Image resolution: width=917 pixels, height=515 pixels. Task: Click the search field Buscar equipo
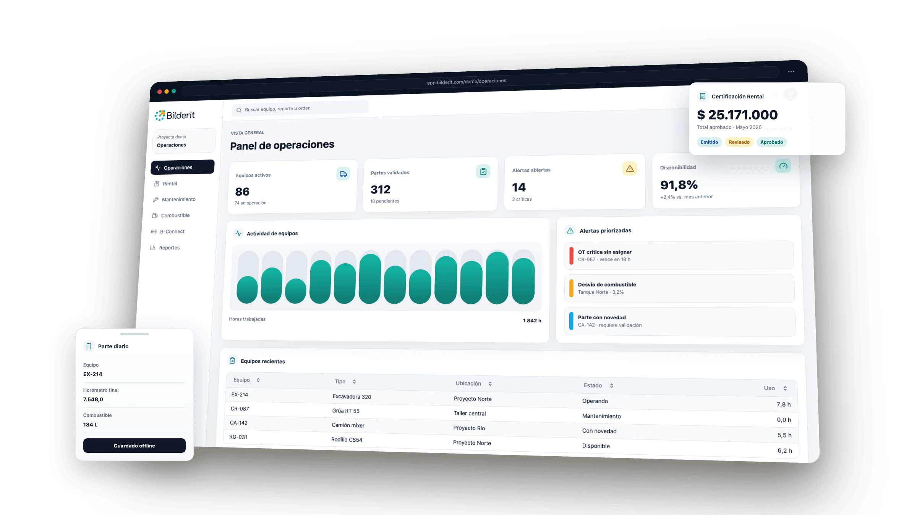pos(300,109)
